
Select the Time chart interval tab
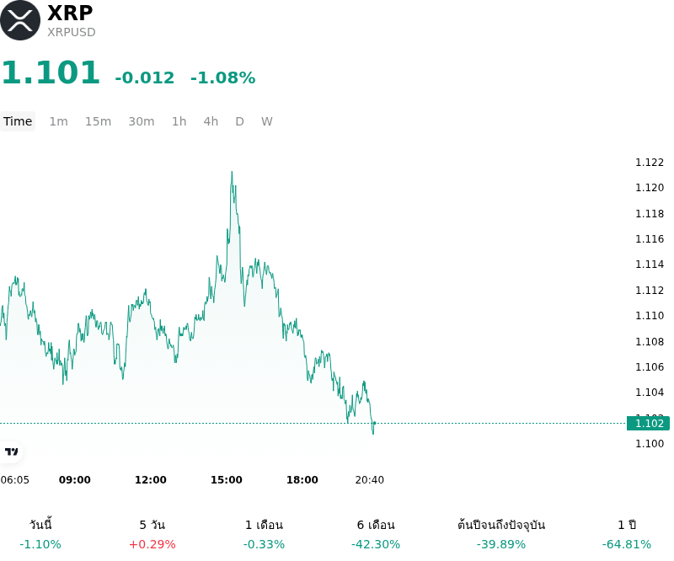point(18,121)
